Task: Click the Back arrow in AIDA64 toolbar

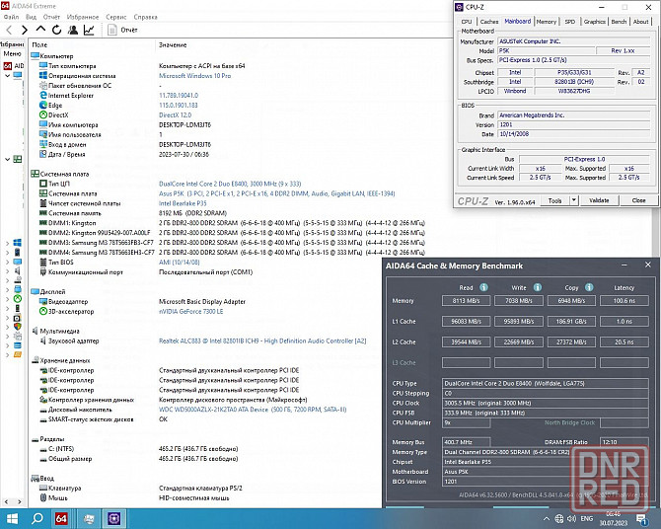Action: [x=9, y=31]
